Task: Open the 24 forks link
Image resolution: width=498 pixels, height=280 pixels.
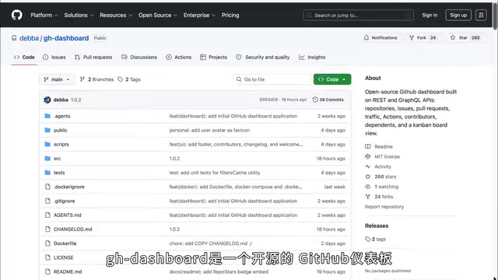Action: coord(379,197)
